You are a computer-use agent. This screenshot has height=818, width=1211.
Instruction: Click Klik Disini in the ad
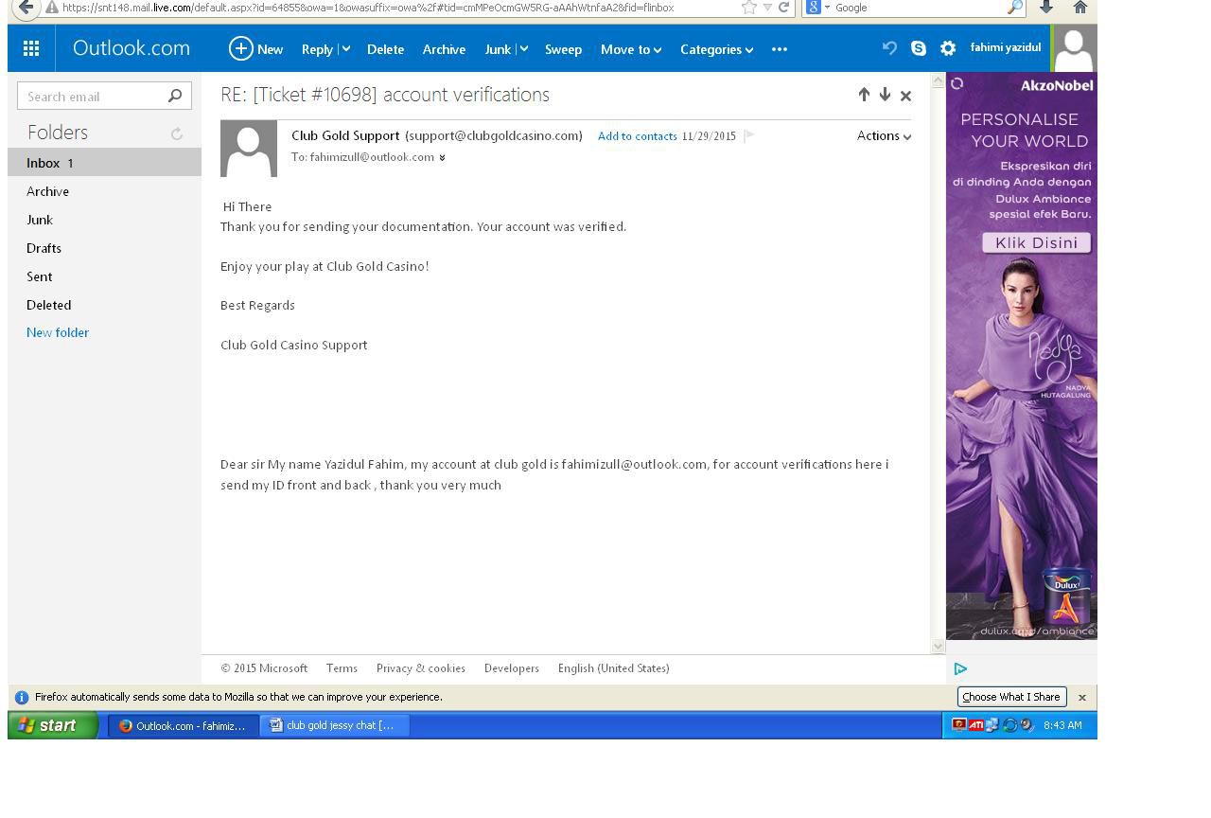point(1036,243)
